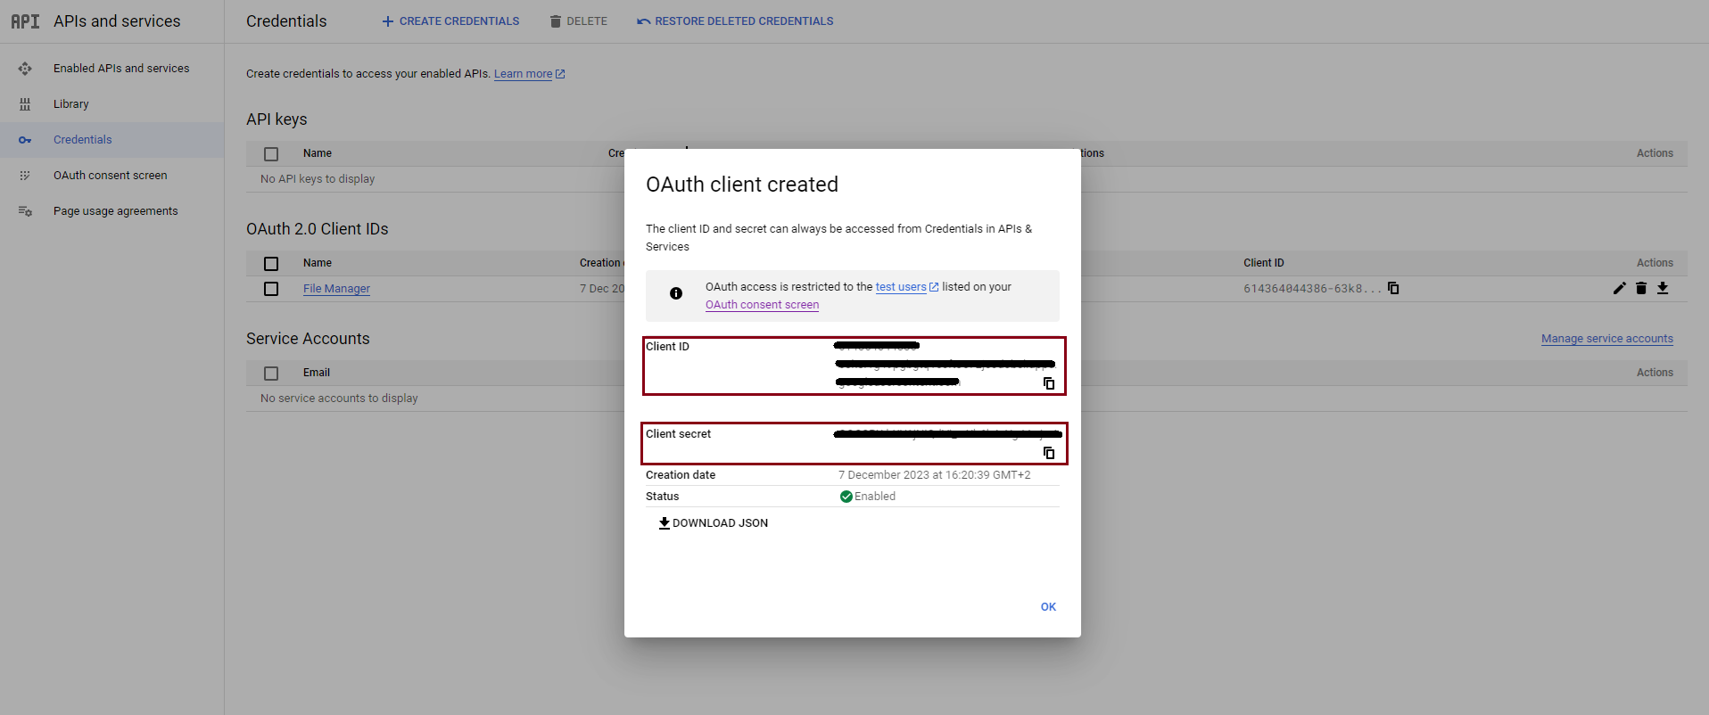Open the test users link in dialog
Screen dimensions: 1709x715
click(901, 287)
